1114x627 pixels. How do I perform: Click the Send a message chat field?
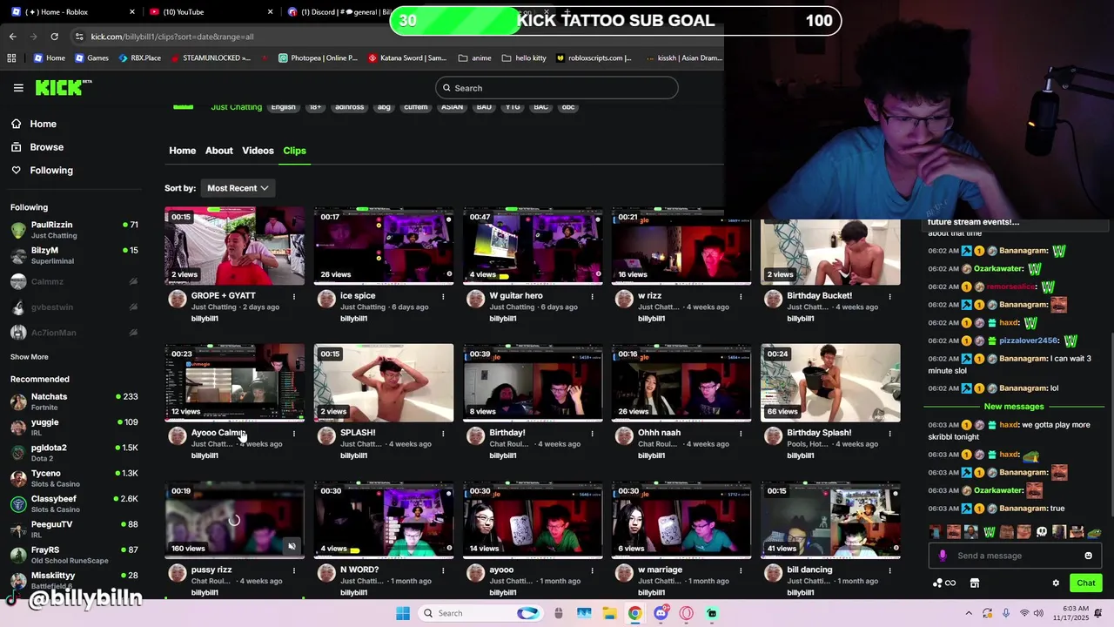point(1017,556)
